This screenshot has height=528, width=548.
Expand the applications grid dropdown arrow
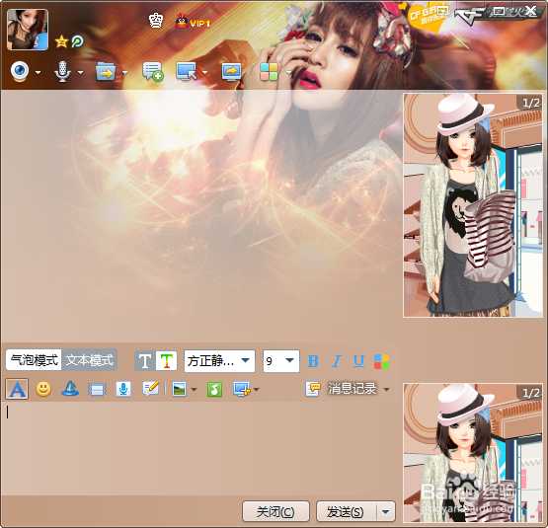pos(288,72)
